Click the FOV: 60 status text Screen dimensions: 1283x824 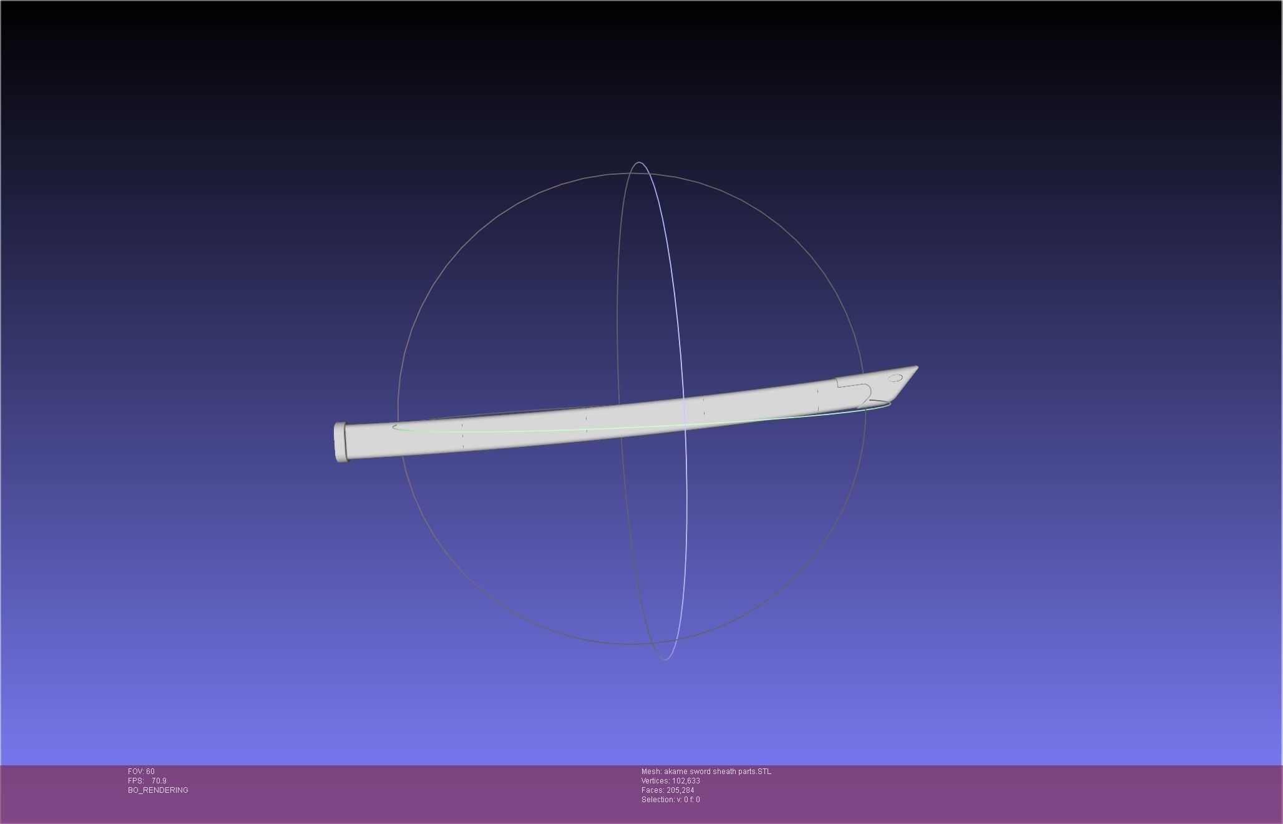pyautogui.click(x=141, y=772)
